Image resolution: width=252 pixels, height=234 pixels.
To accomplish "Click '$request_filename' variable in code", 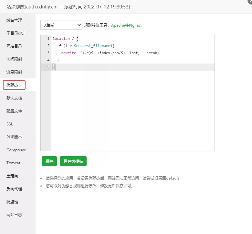I will pos(92,46).
